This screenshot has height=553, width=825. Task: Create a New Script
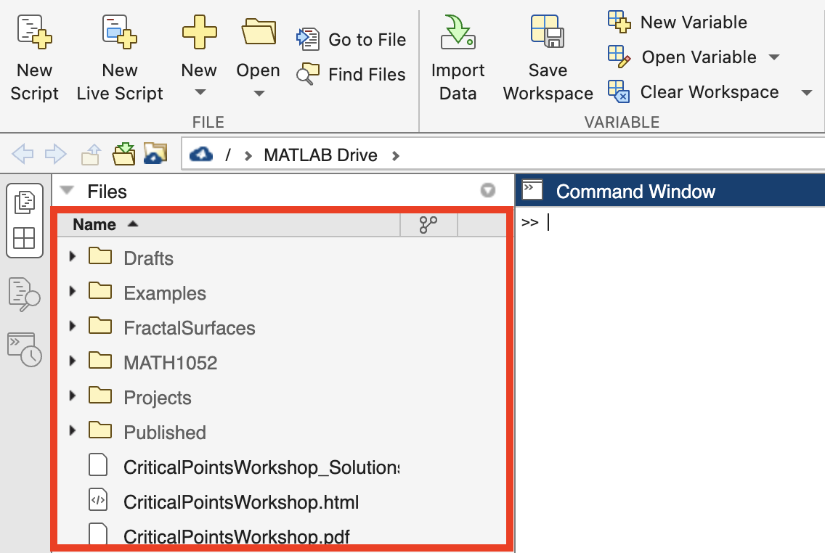click(34, 58)
